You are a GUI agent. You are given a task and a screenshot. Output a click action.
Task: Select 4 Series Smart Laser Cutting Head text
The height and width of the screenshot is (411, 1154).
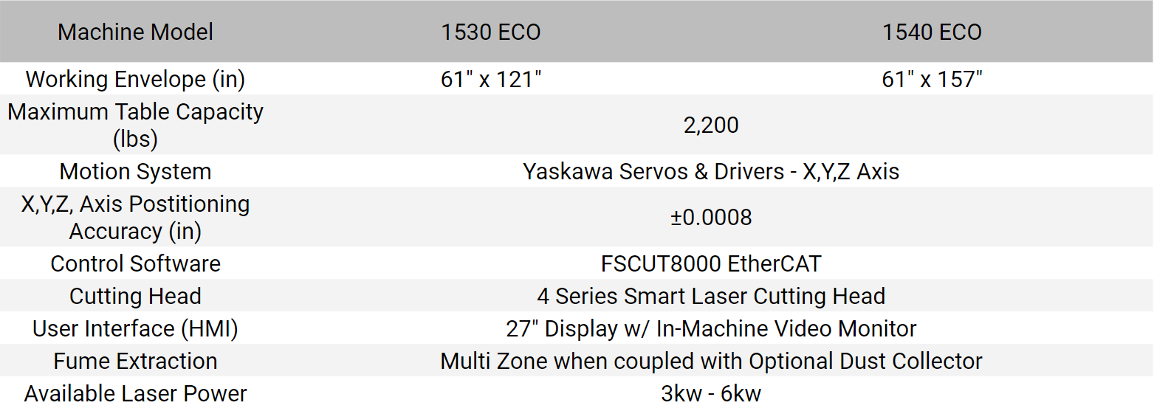point(711,296)
